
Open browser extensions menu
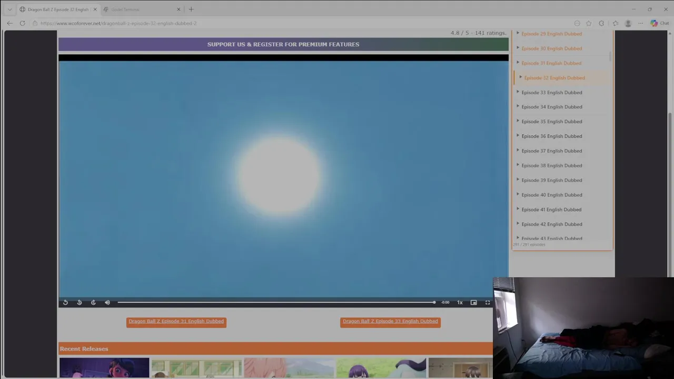[601, 23]
